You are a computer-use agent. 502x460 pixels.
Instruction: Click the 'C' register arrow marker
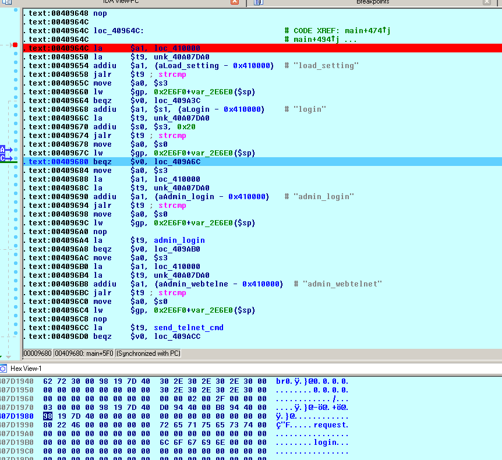[x=3, y=158]
